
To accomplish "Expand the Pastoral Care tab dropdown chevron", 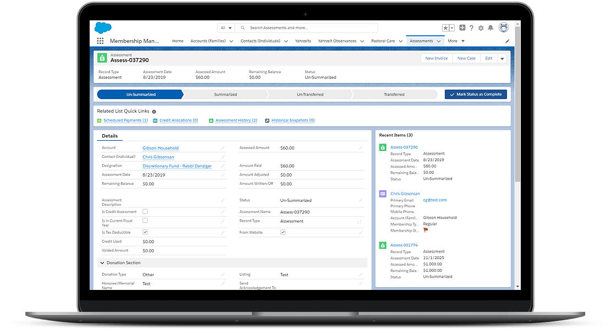I will [400, 41].
